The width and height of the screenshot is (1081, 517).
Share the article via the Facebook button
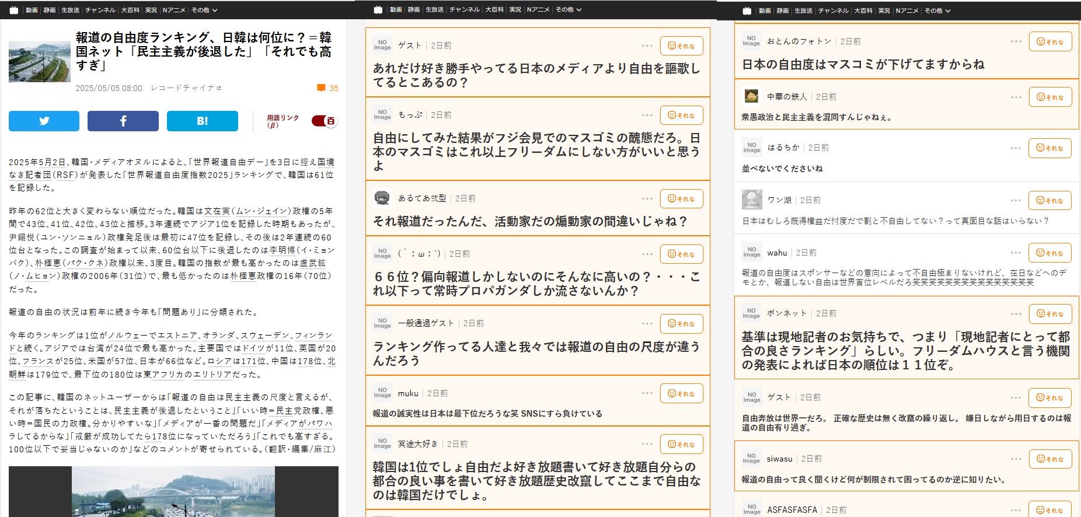coord(123,121)
